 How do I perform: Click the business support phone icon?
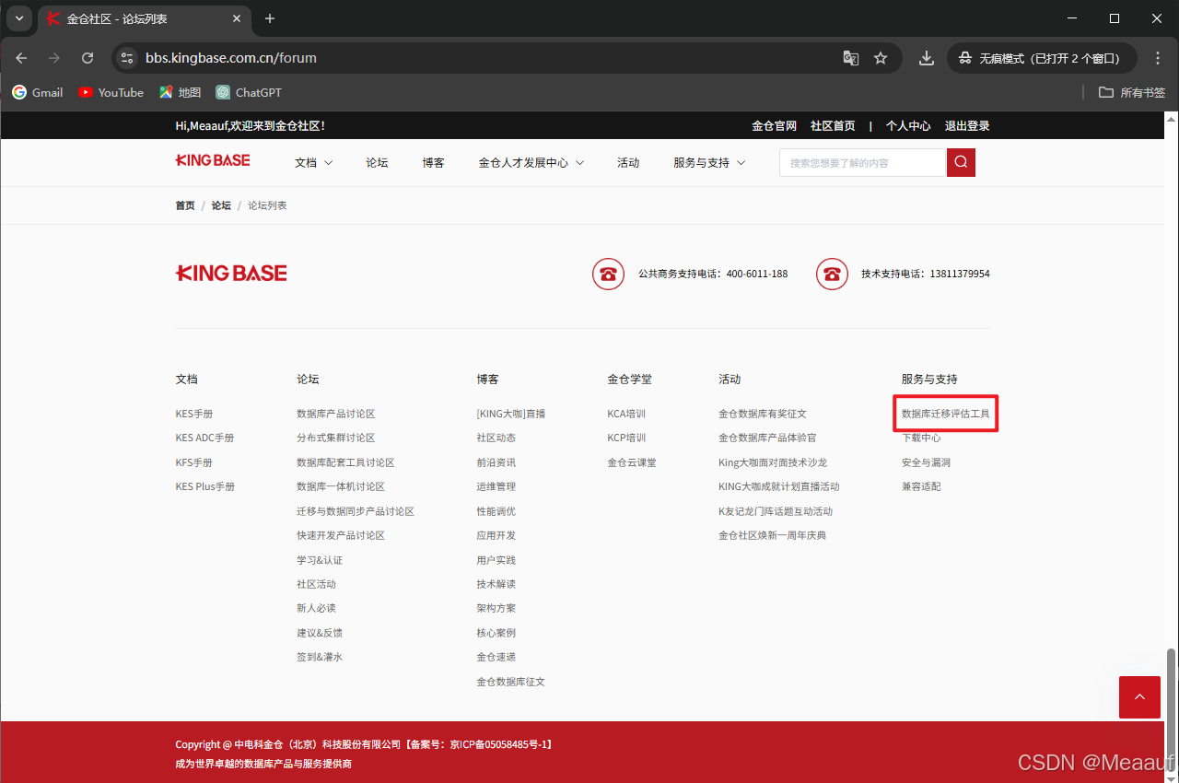click(x=608, y=274)
